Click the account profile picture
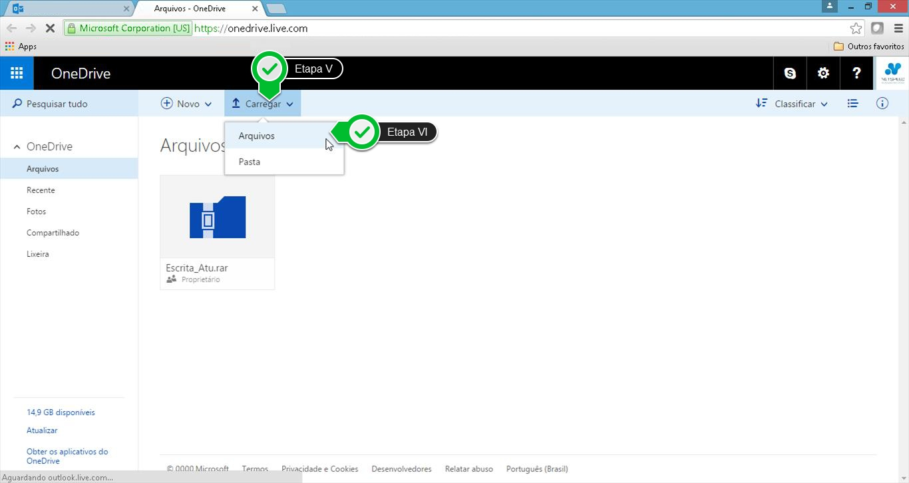Viewport: 909px width, 483px height. point(892,73)
